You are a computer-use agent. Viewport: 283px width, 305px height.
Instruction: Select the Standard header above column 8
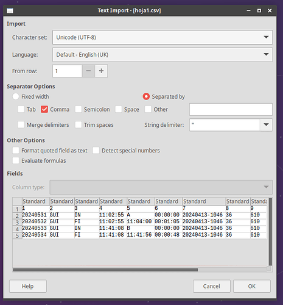(x=238, y=201)
